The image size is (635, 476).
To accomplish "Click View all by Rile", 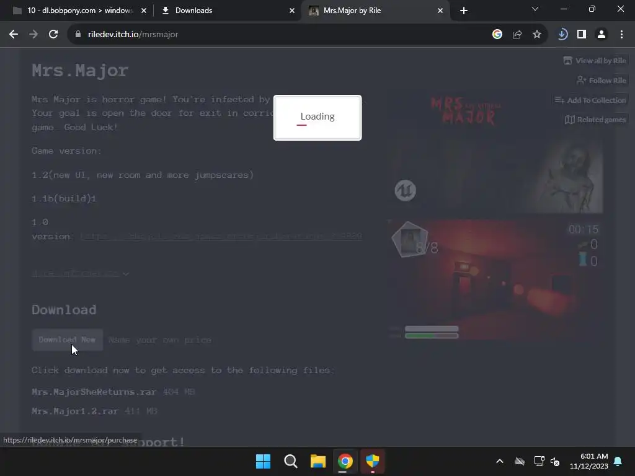I will [595, 61].
